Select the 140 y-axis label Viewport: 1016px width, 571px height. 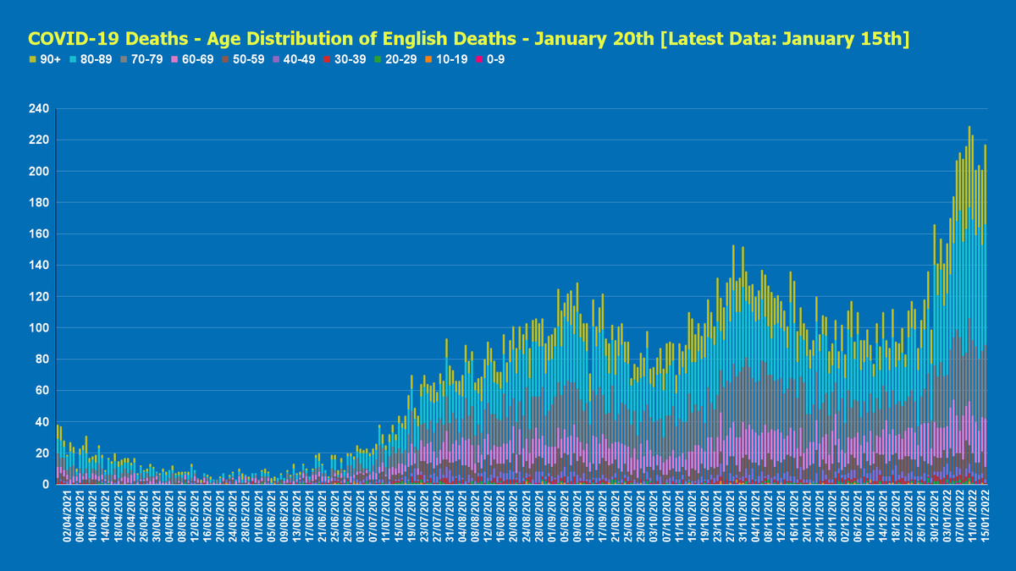[x=40, y=266]
